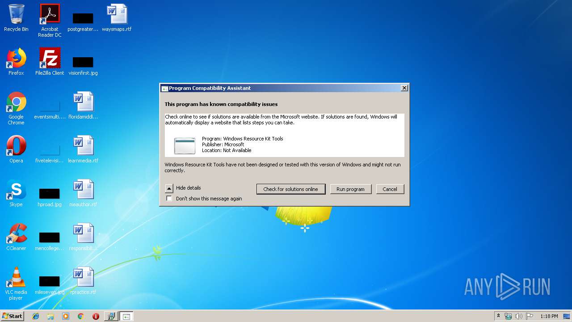The width and height of the screenshot is (572, 322).
Task: Collapse details with Hide details arrow
Action: click(x=169, y=188)
